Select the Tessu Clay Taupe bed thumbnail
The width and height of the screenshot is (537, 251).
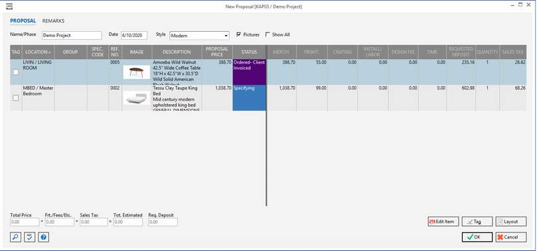pyautogui.click(x=136, y=98)
